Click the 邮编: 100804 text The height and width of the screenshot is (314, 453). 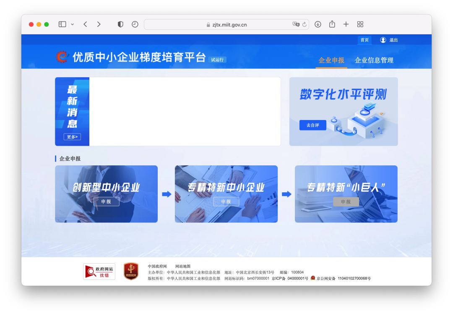pyautogui.click(x=292, y=272)
